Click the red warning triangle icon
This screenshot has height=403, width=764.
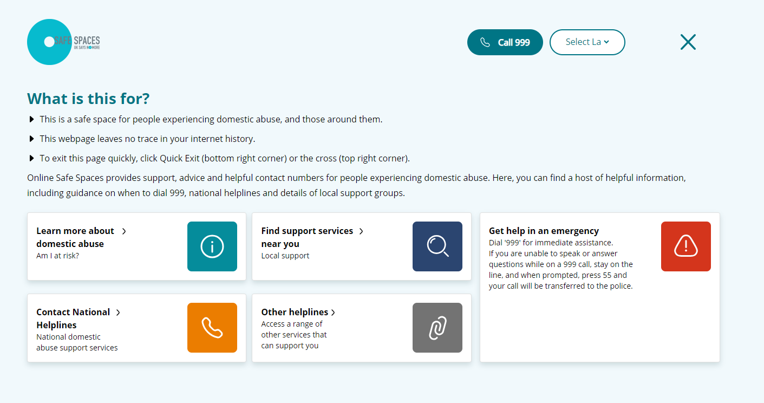[686, 246]
